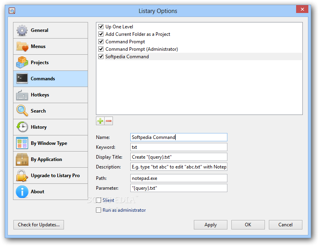The image size is (319, 246).
Task: Click the General gear icon
Action: 22,30
